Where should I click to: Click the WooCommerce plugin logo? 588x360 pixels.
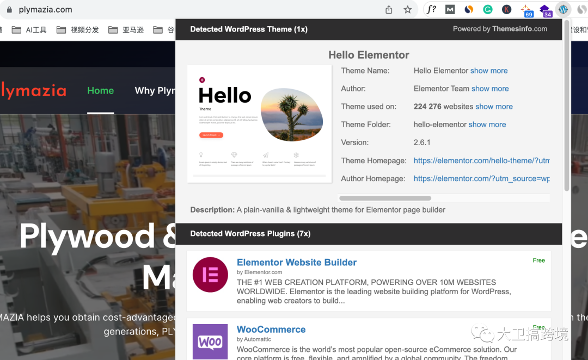click(x=210, y=342)
